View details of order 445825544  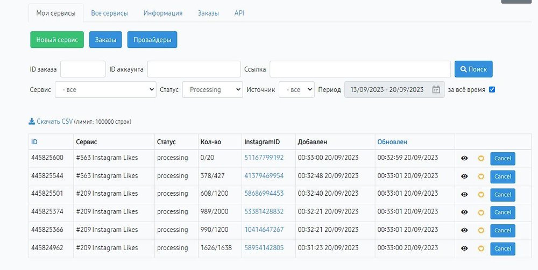pyautogui.click(x=464, y=176)
